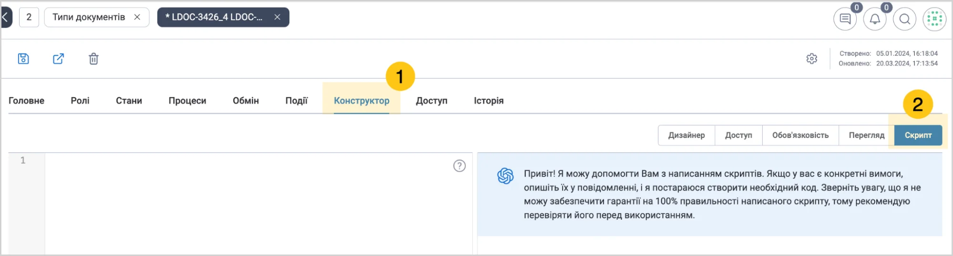Go back with the left chevron
Image resolution: width=953 pixels, height=256 pixels.
pyautogui.click(x=5, y=18)
